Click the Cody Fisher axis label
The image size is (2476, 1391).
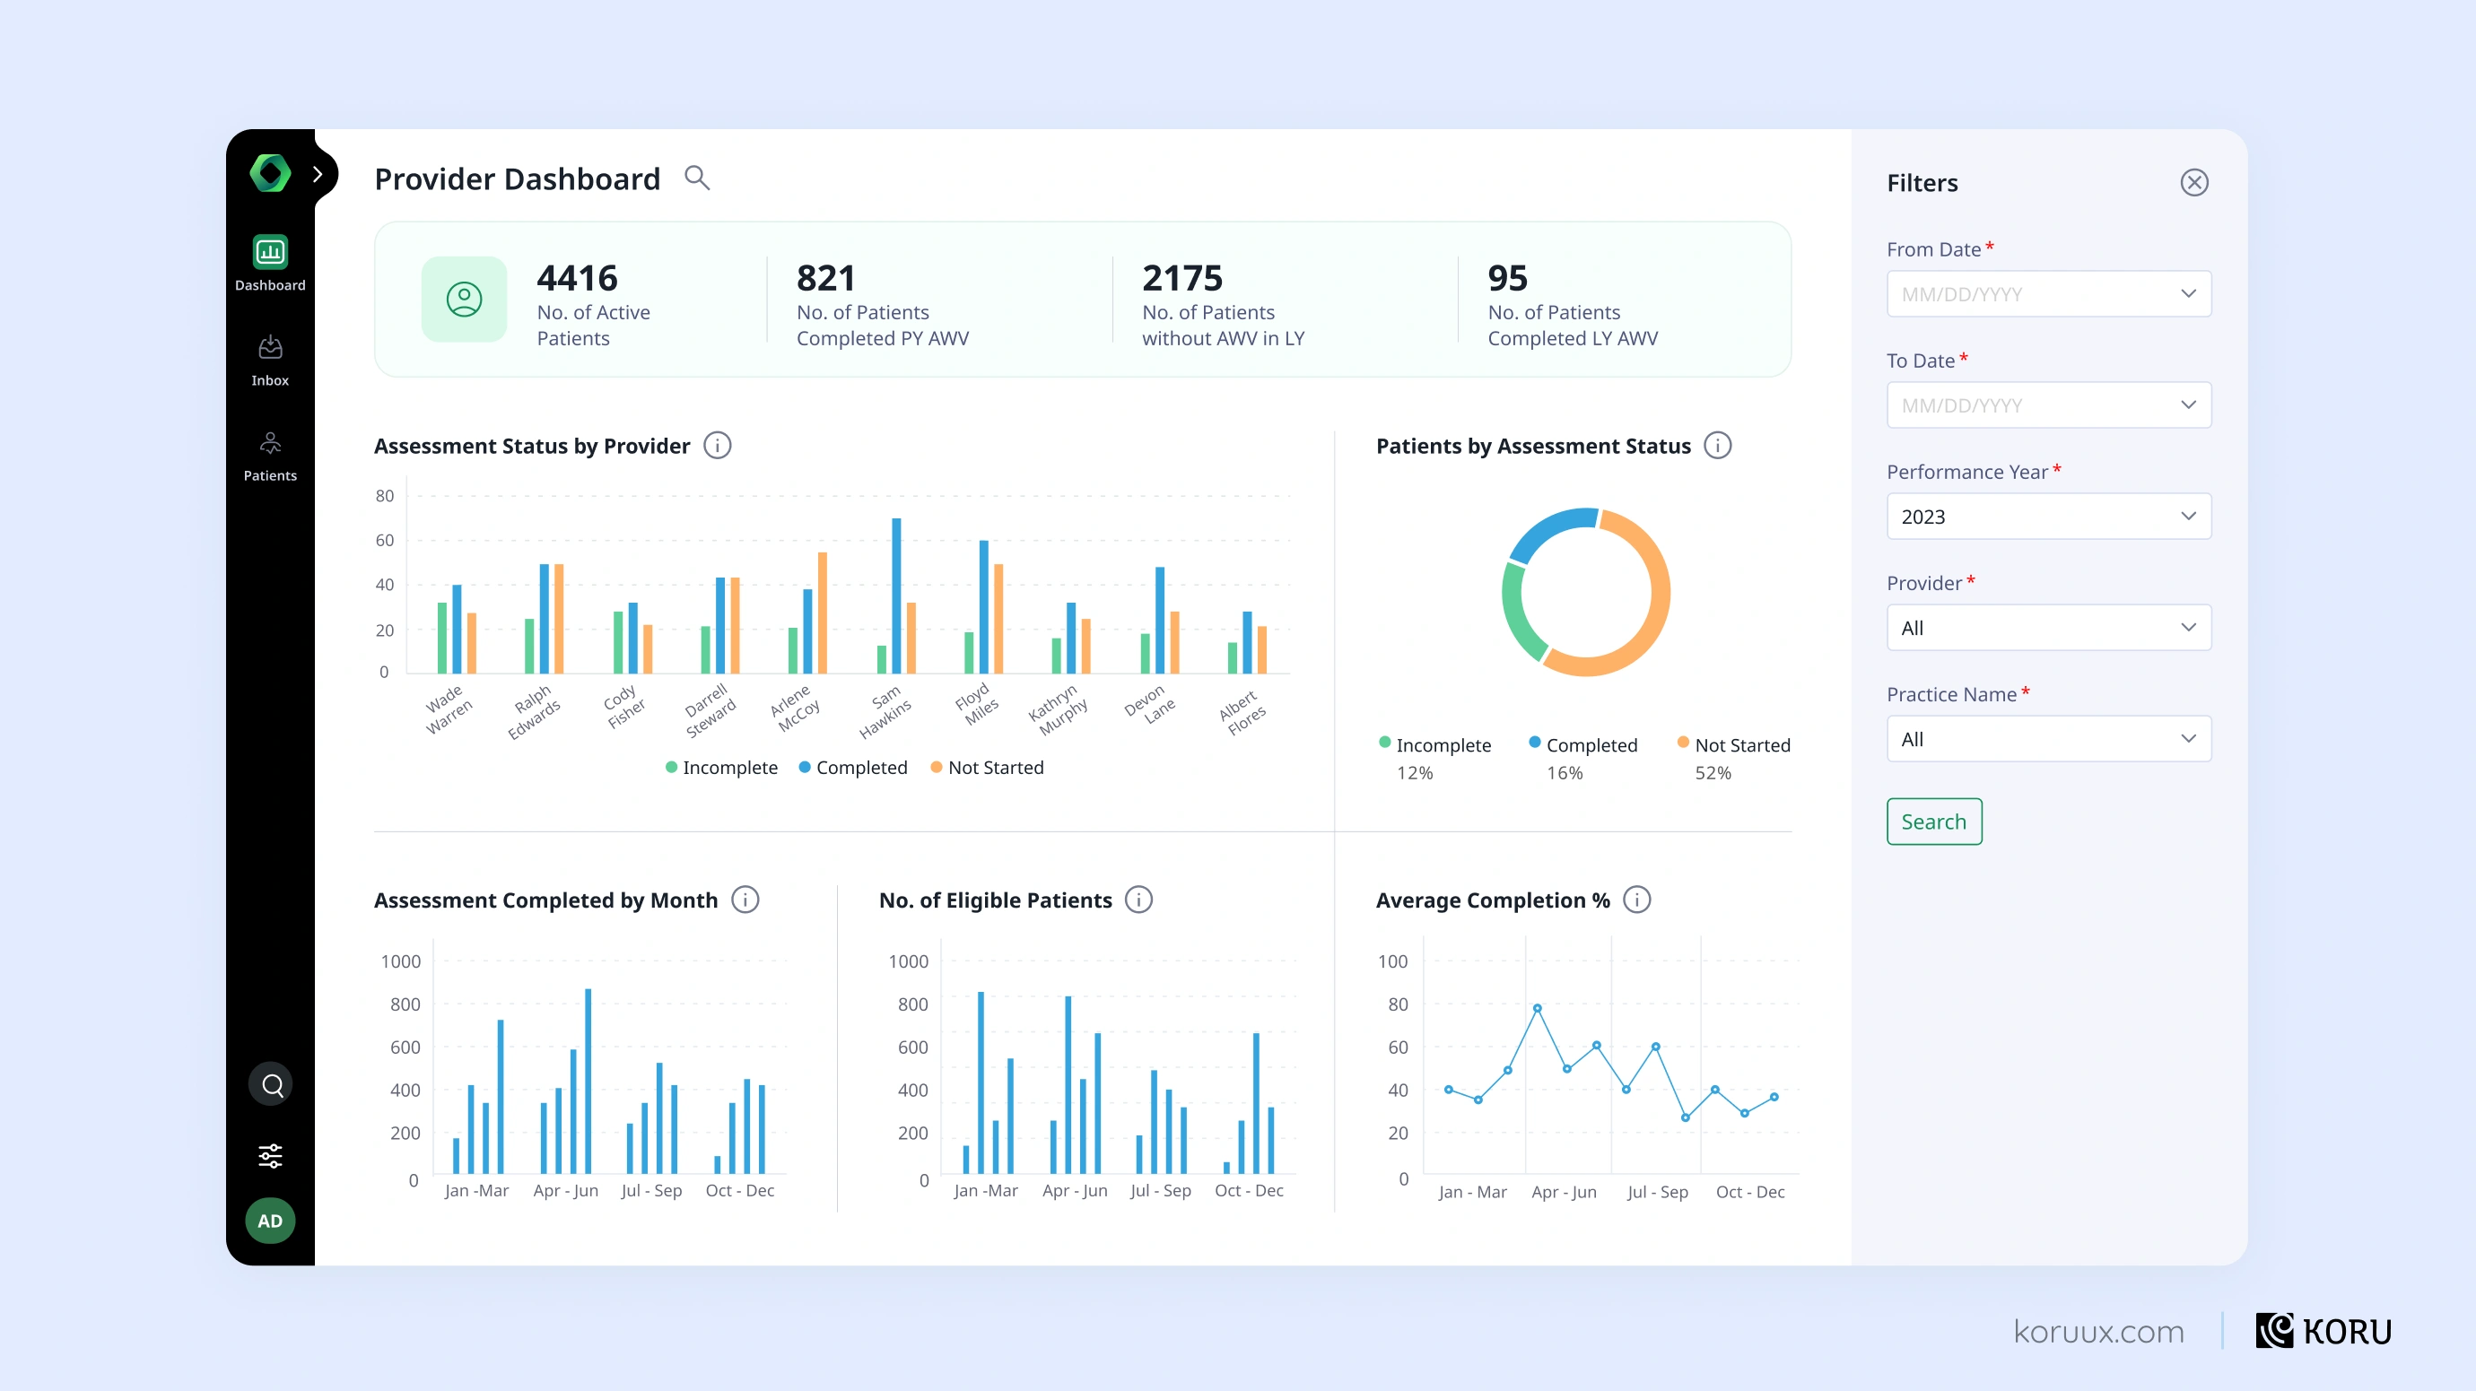point(623,707)
